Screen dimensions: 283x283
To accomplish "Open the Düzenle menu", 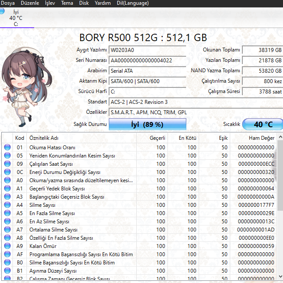I will (x=30, y=3).
